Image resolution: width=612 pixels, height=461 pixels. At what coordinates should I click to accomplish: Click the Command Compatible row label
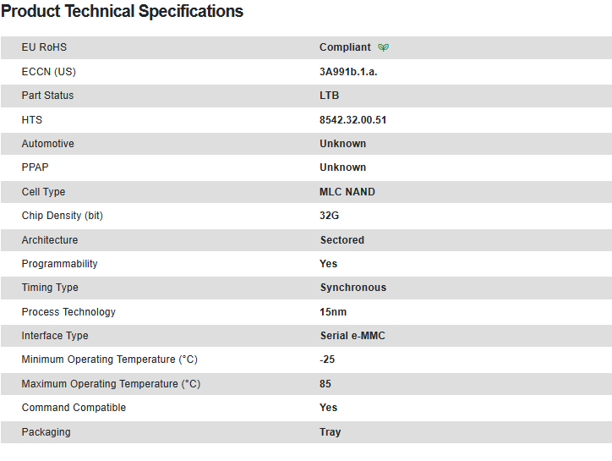pyautogui.click(x=74, y=408)
